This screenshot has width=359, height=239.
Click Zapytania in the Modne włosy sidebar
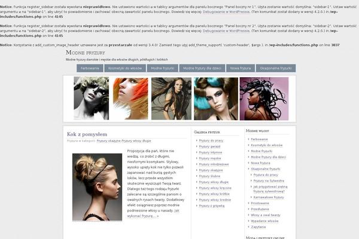[x=258, y=227]
